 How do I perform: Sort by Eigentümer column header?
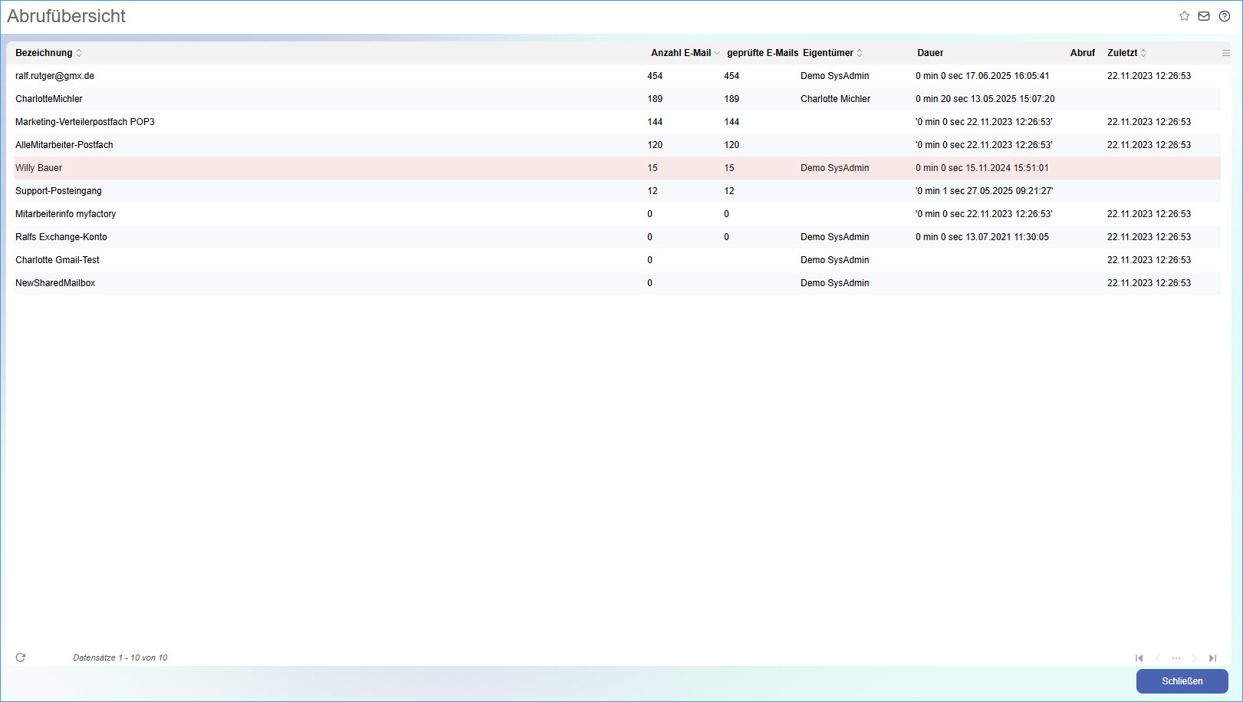click(x=828, y=53)
